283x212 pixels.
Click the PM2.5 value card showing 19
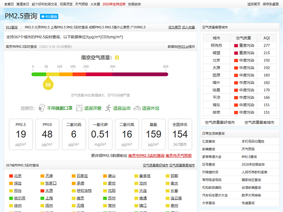click(x=21, y=134)
